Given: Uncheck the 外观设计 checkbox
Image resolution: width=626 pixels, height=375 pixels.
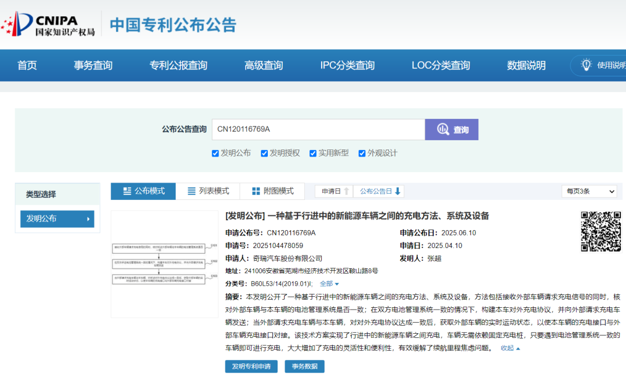Looking at the screenshot, I should coord(362,152).
